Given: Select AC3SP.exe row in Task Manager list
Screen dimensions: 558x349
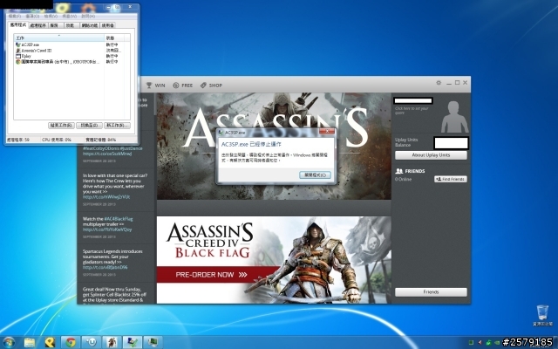Looking at the screenshot, I should (x=72, y=44).
